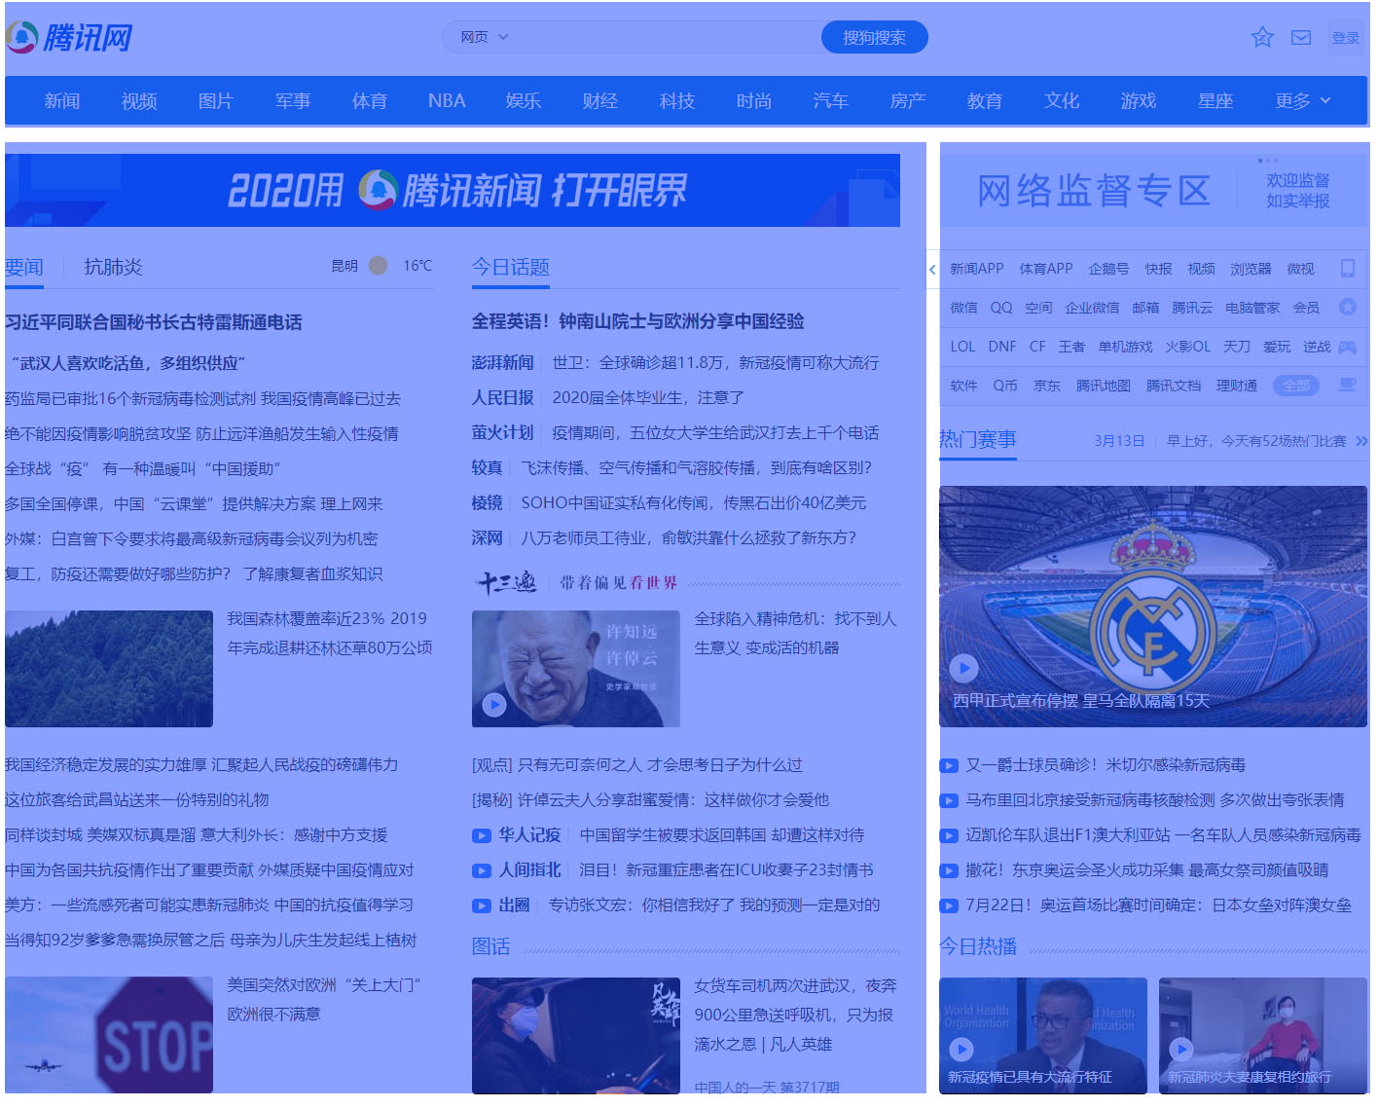Screen dimensions: 1379x1108
Task: Click the 搜狗搜索 search button
Action: [873, 36]
